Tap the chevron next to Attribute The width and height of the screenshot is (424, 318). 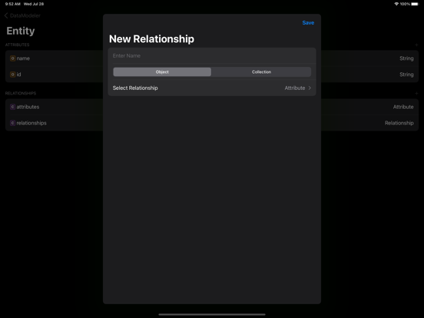(x=310, y=88)
